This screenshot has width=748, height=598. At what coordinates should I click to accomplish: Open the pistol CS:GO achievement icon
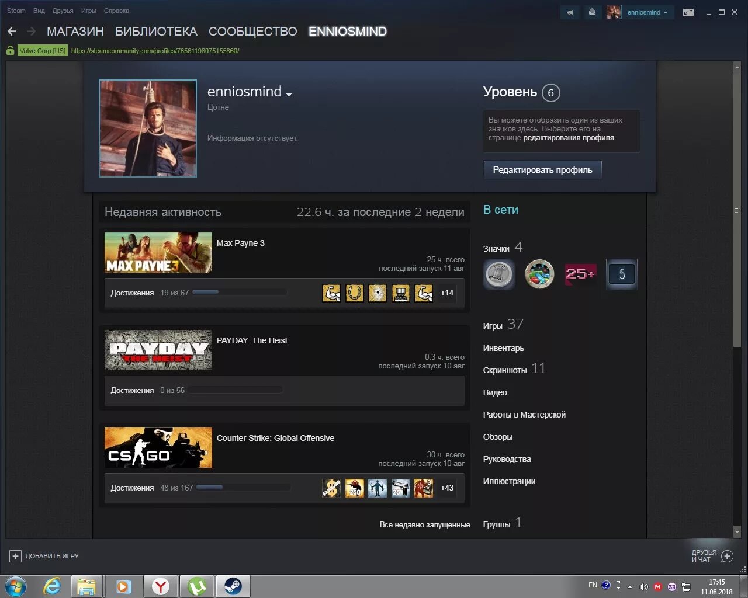[401, 488]
